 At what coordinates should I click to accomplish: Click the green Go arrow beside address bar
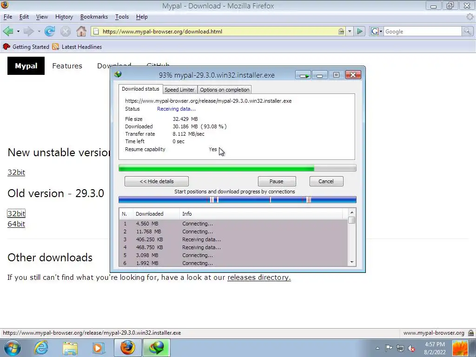[360, 31]
